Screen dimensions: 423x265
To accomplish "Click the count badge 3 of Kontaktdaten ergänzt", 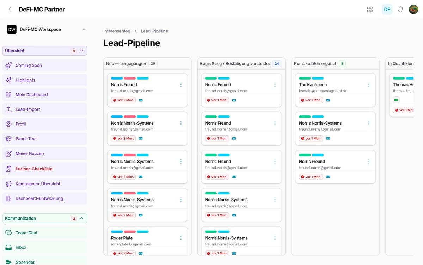I will (342, 64).
